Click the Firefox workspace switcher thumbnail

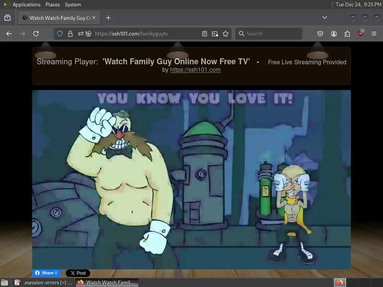coord(340,283)
